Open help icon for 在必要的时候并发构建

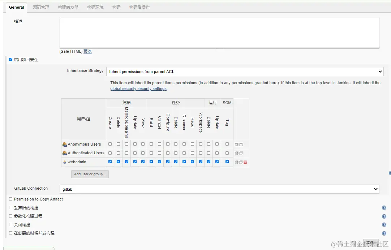pyautogui.click(x=384, y=233)
